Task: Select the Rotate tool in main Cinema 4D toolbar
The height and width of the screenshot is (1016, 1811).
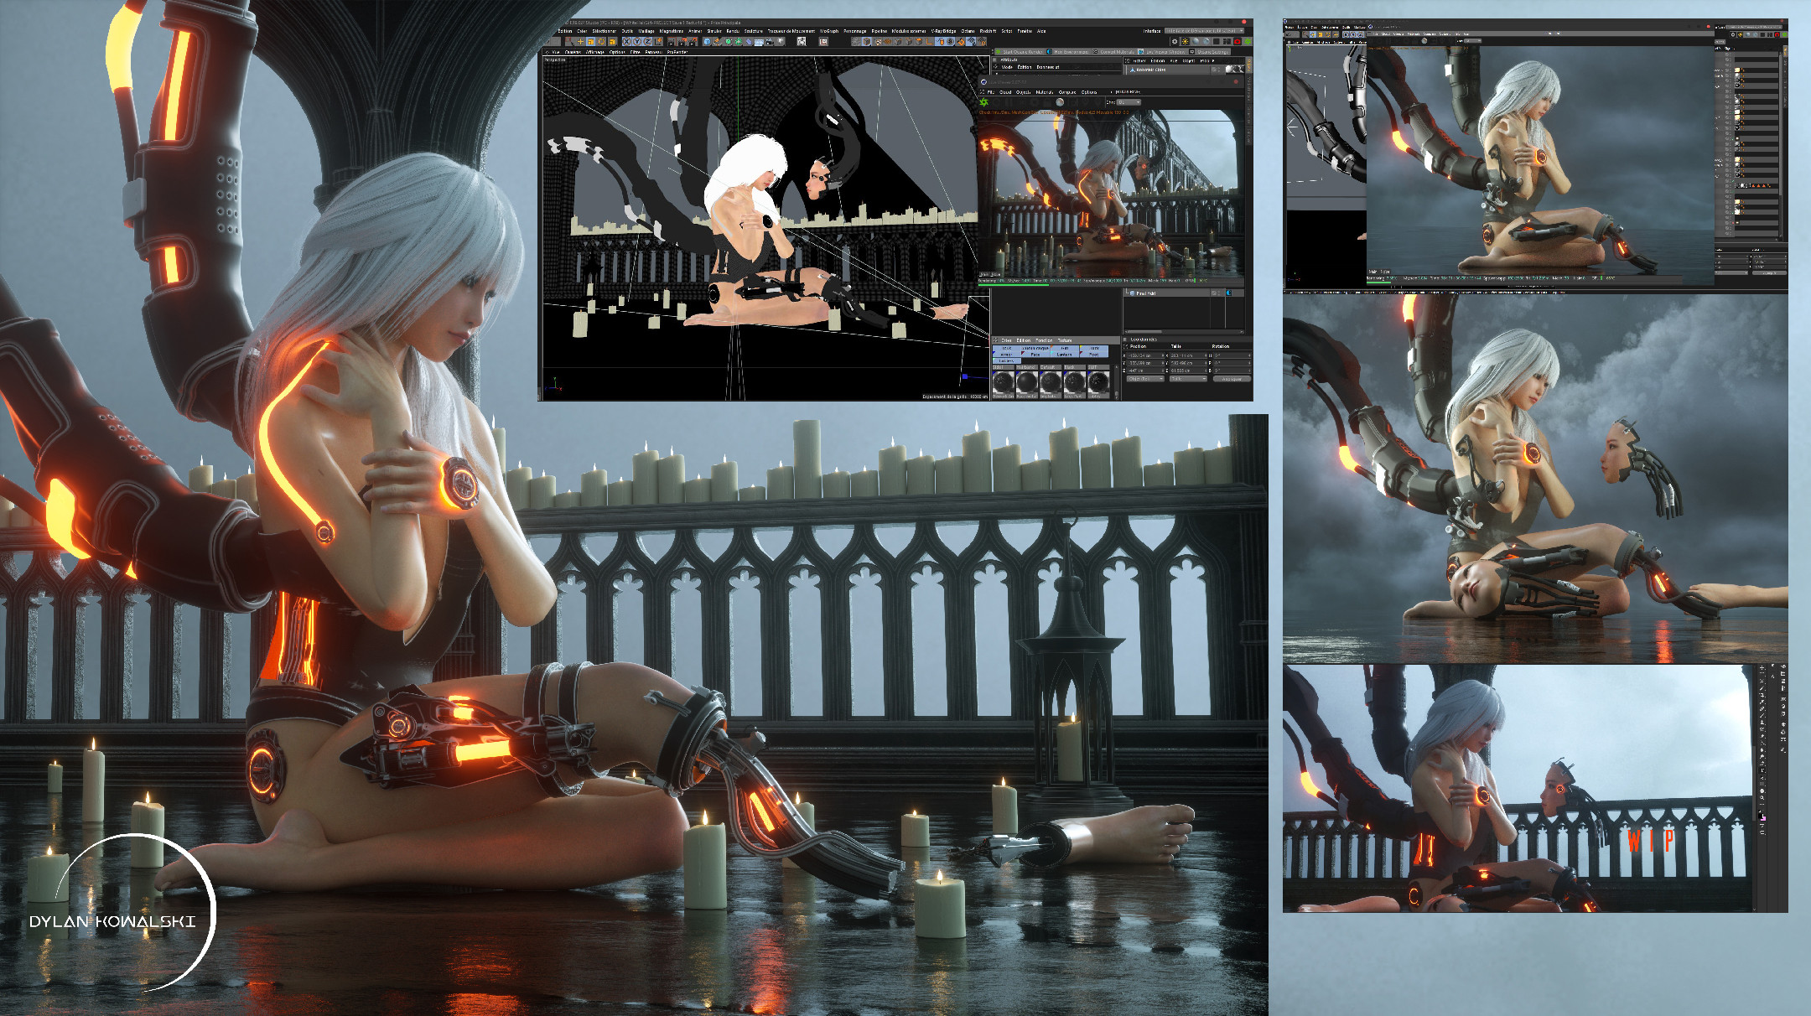Action: click(x=601, y=42)
